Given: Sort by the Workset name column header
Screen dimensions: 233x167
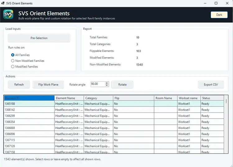Looking at the screenshot, I should [x=189, y=98].
